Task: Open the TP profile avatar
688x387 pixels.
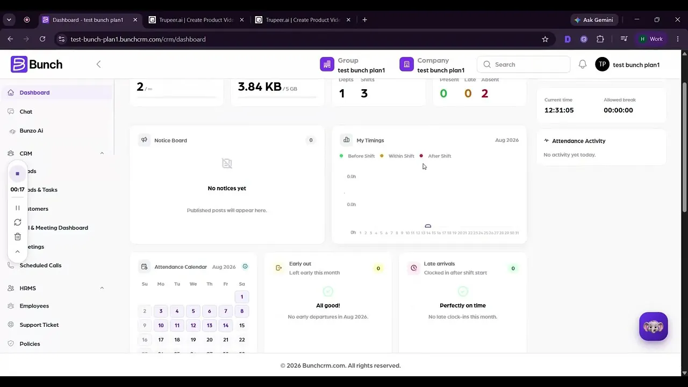Action: click(x=602, y=64)
